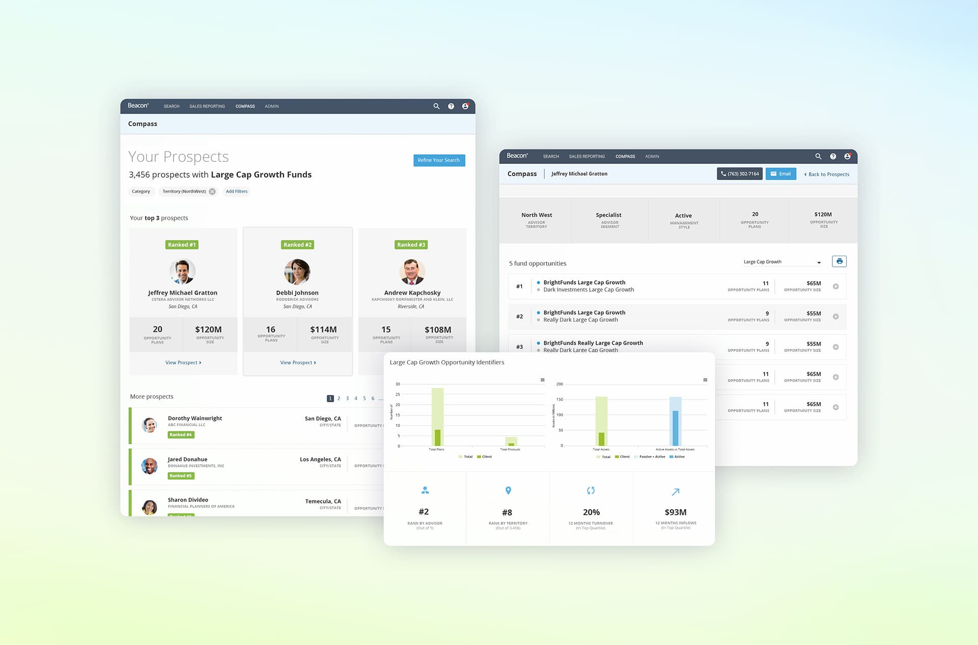Click the dark Client bar in Total Plans

point(437,438)
